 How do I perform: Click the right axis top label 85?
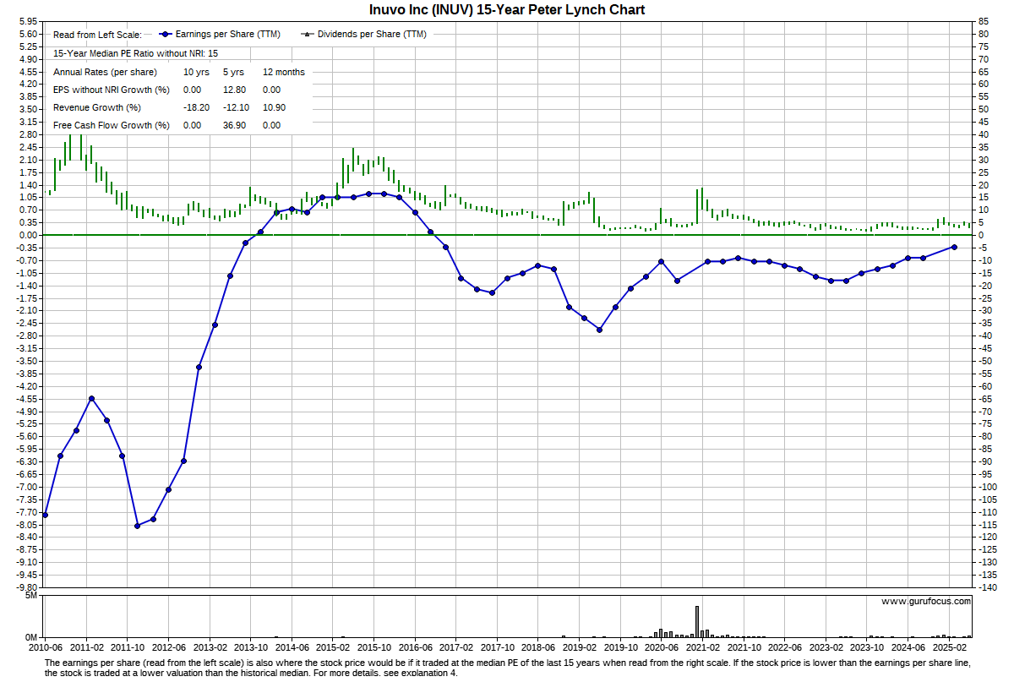click(x=984, y=21)
